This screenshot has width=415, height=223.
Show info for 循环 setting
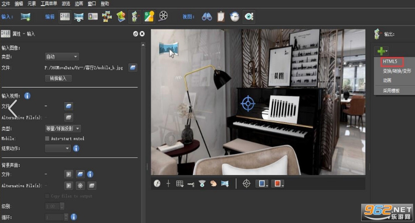pyautogui.click(x=74, y=217)
